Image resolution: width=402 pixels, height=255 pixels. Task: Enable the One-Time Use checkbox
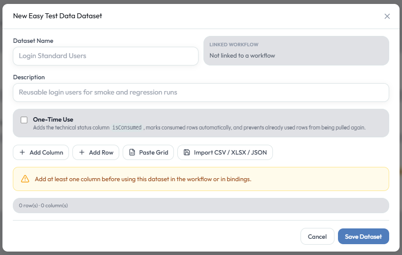click(x=24, y=120)
